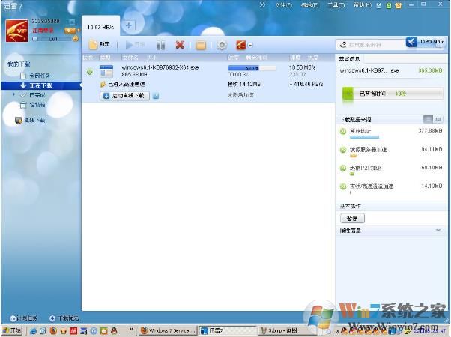Click the green download arrow status icon
The image size is (451, 337).
[x=90, y=72]
